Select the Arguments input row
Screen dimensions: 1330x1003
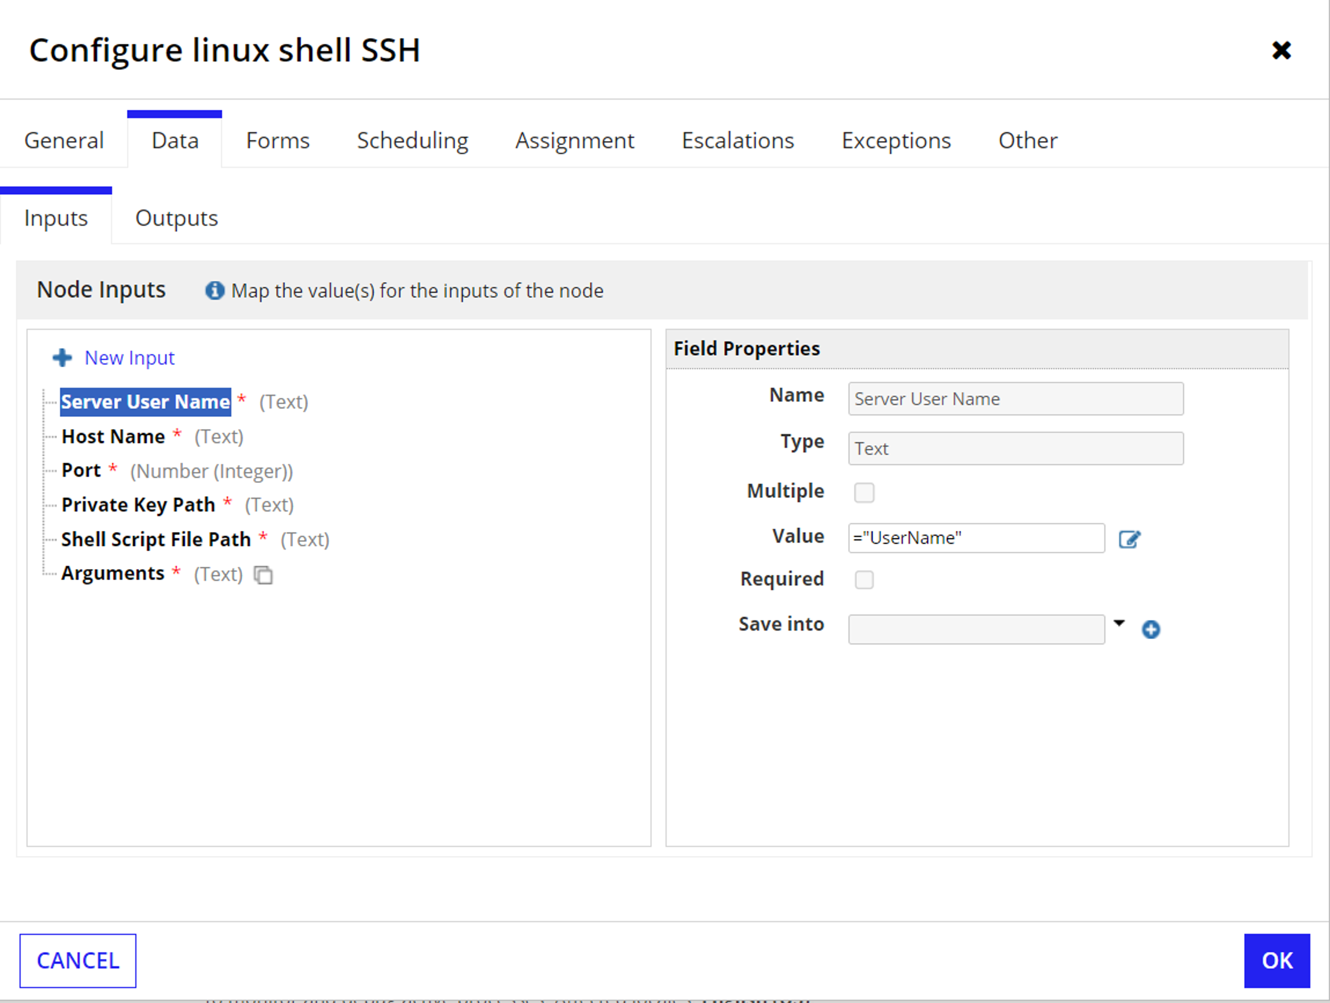(x=113, y=573)
